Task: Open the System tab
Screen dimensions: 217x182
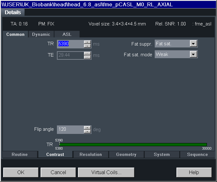Action: click(x=162, y=155)
